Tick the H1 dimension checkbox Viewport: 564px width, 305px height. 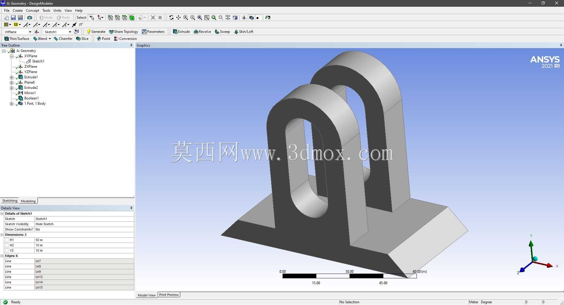[7, 240]
